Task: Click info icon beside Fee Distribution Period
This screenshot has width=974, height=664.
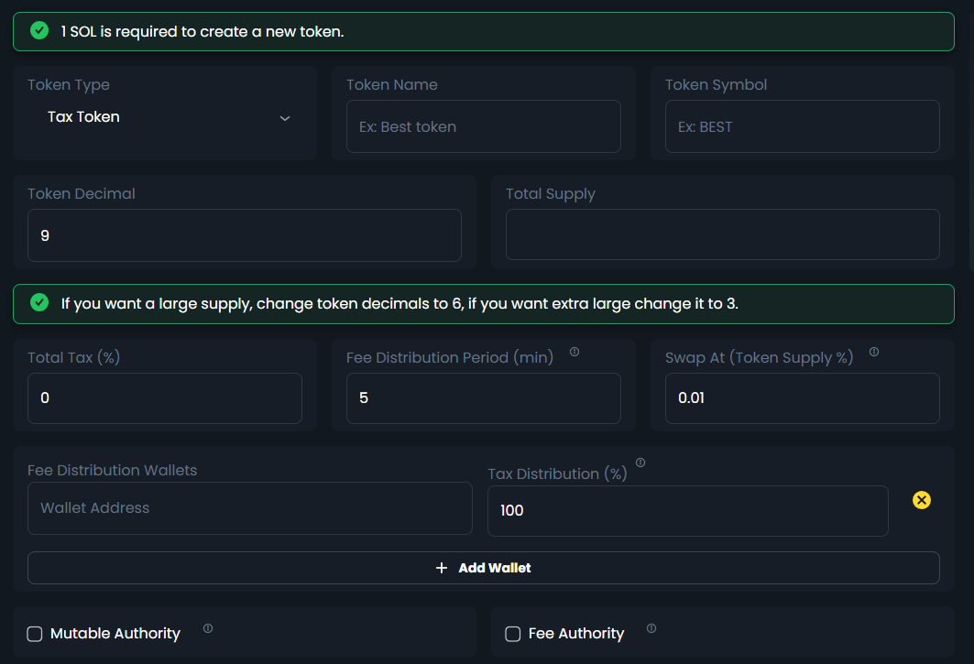Action: [575, 352]
